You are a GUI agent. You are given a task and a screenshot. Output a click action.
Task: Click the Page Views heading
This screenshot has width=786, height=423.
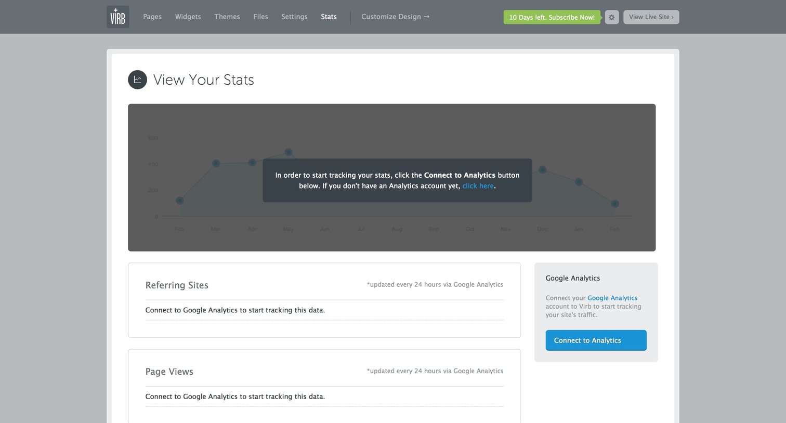click(169, 372)
